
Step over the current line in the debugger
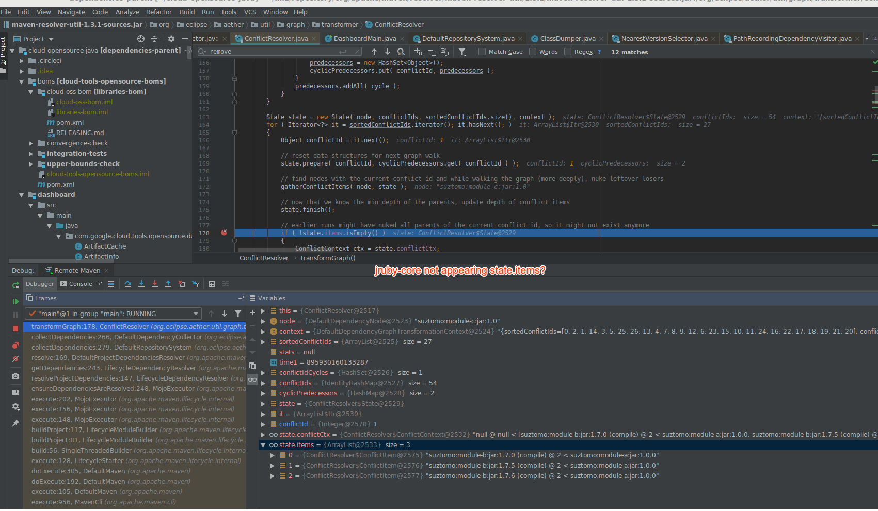[128, 283]
